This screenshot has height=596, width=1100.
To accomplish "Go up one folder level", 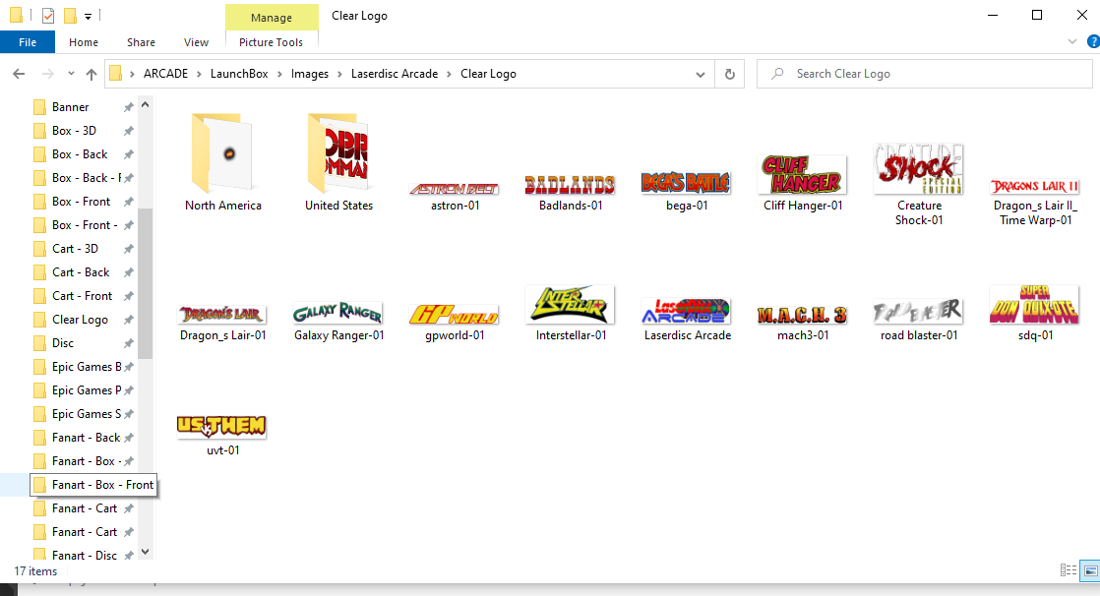I will [x=92, y=74].
